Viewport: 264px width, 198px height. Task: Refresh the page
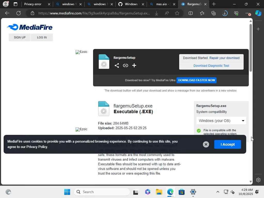point(19,13)
